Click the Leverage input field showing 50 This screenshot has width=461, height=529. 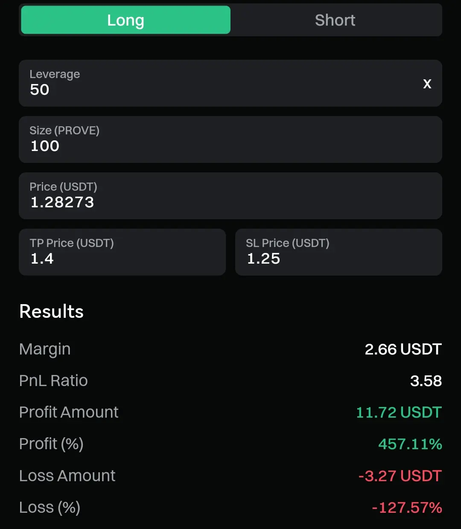230,83
